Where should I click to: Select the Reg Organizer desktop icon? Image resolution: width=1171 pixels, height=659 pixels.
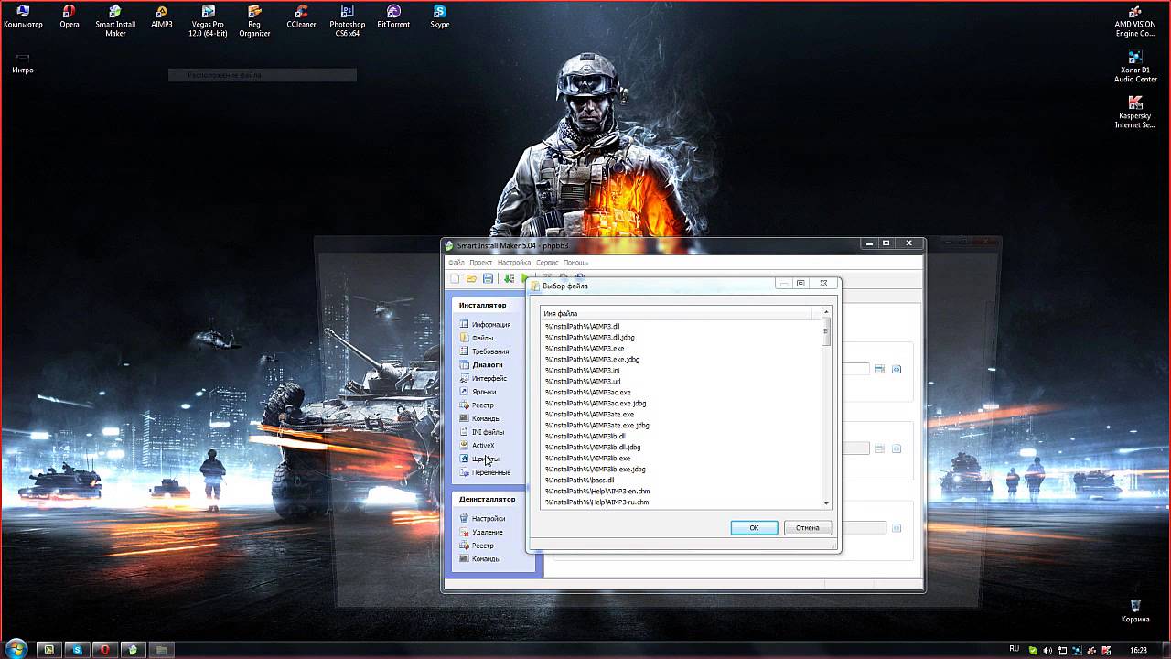click(254, 20)
